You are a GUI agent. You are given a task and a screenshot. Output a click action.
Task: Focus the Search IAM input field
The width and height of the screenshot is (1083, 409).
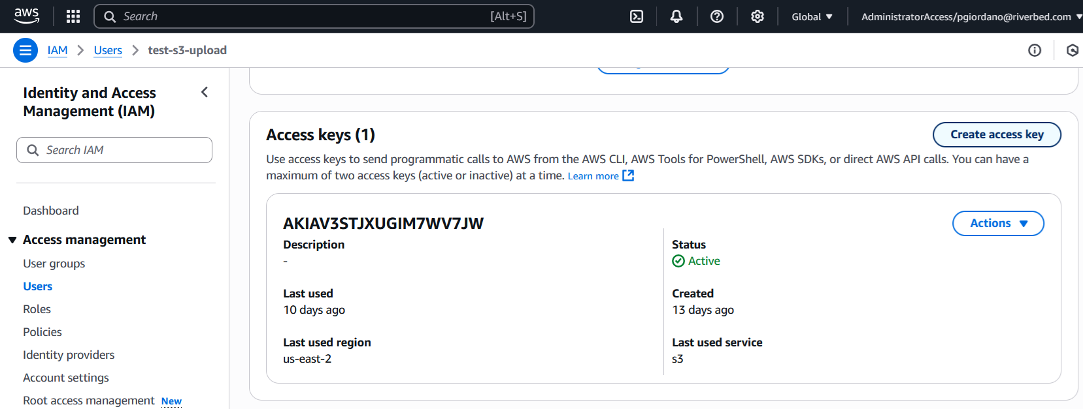pyautogui.click(x=121, y=150)
